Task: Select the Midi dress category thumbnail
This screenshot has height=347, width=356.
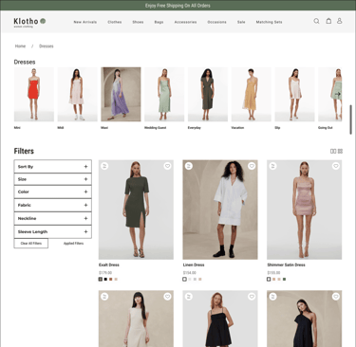Action: [77, 94]
